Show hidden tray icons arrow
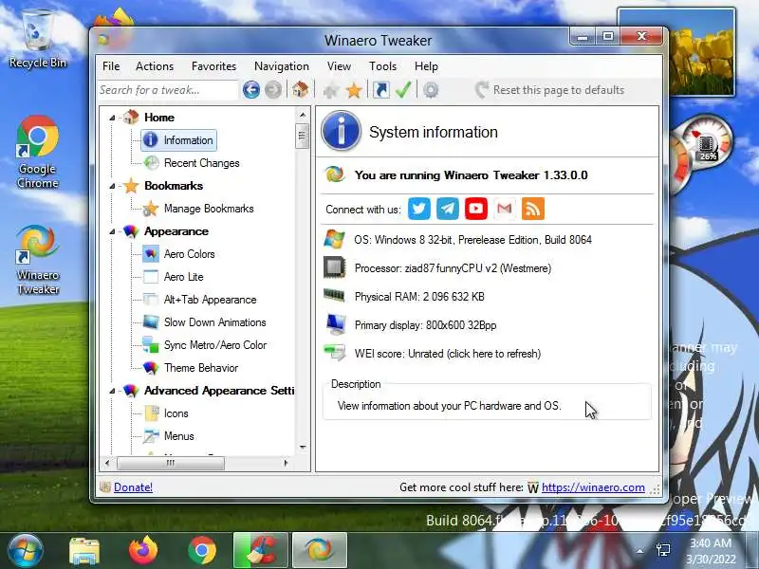Image resolution: width=759 pixels, height=569 pixels. coord(639,551)
